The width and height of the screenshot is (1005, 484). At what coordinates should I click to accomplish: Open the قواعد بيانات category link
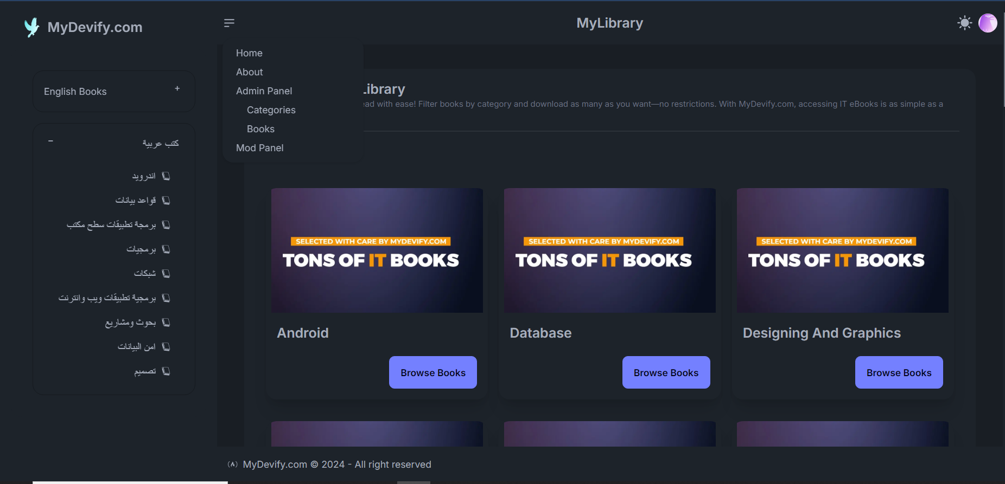(136, 201)
